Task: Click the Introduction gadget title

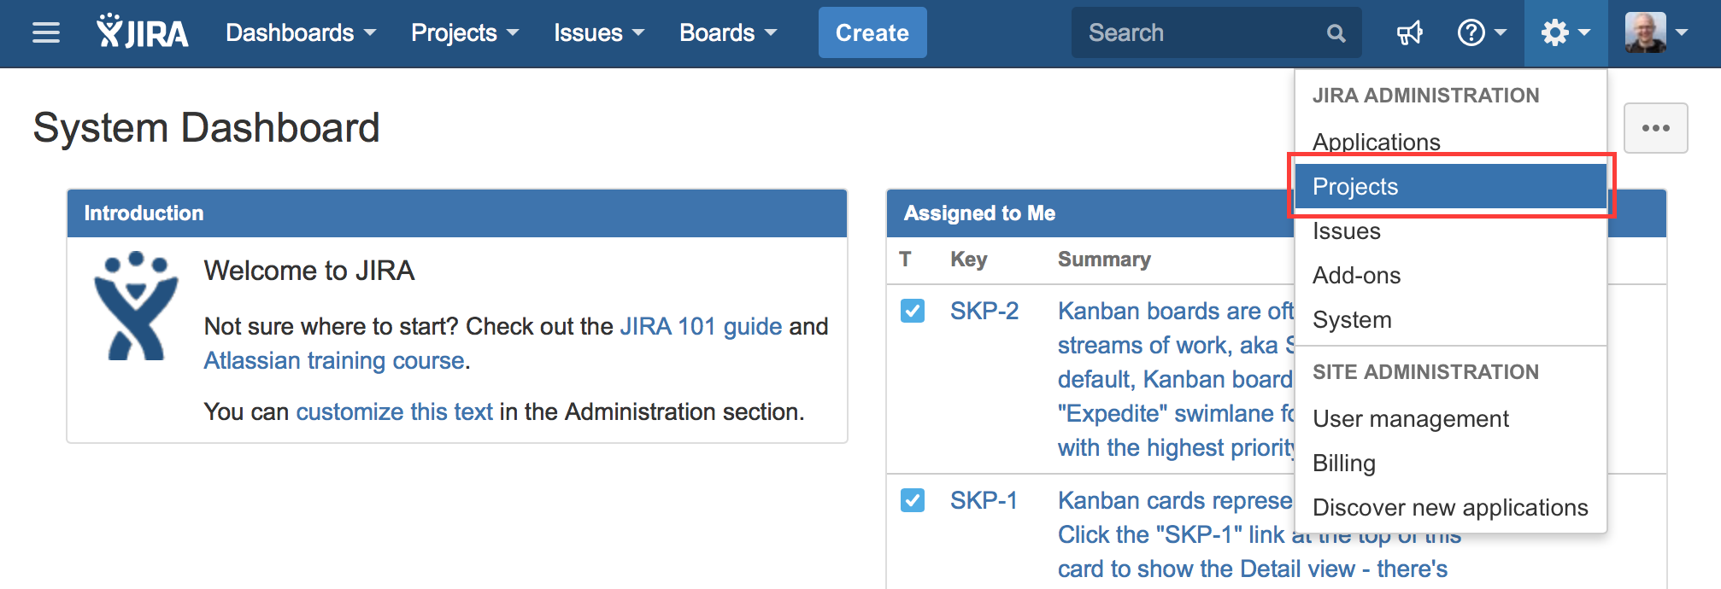Action: point(144,213)
